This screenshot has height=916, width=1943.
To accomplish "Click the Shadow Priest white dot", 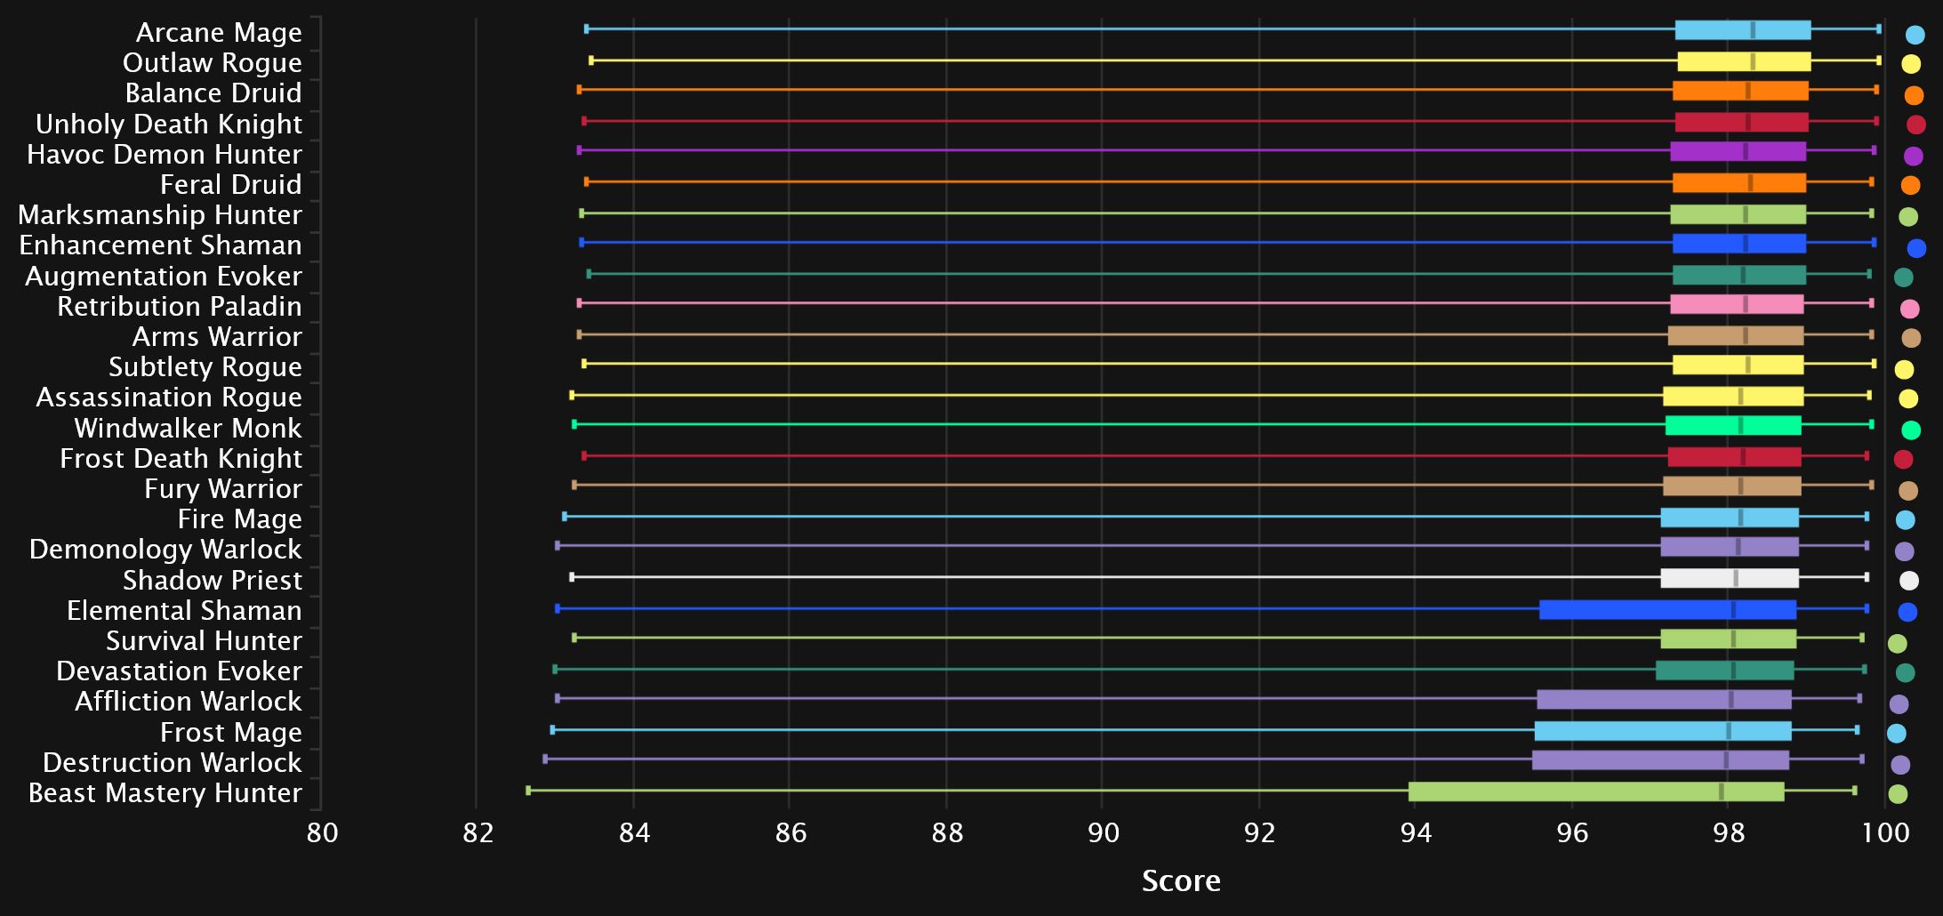I will point(1909,581).
